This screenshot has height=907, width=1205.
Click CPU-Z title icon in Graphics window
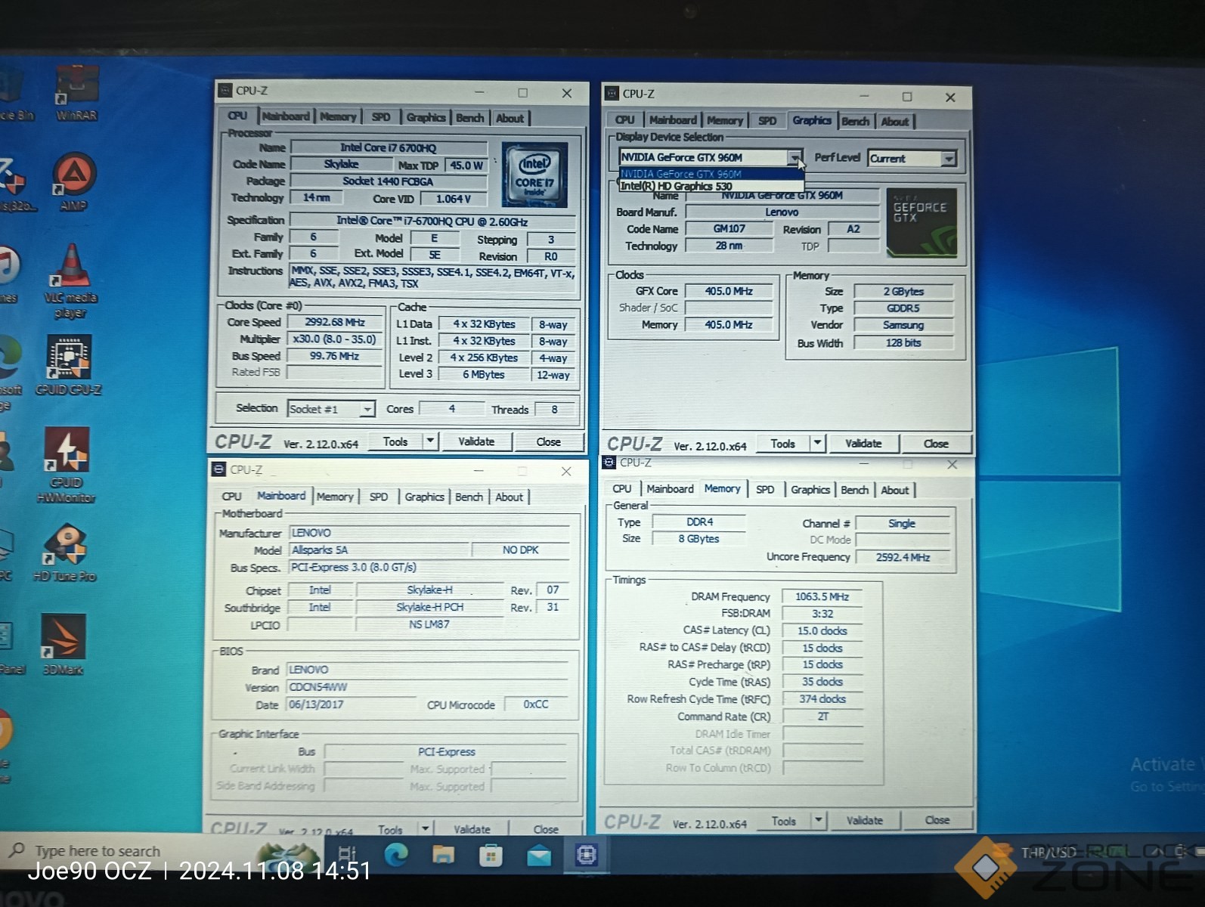coord(612,94)
